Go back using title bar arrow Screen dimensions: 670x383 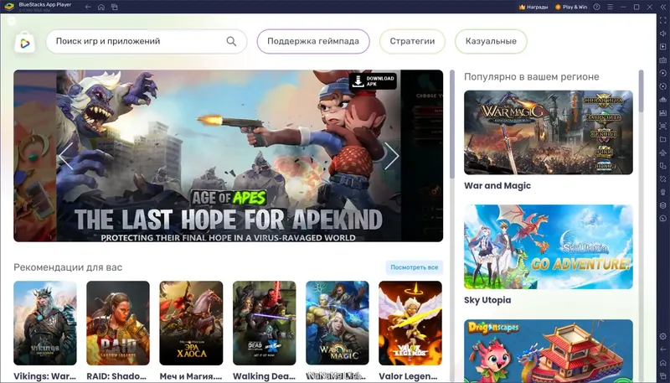tap(88, 7)
